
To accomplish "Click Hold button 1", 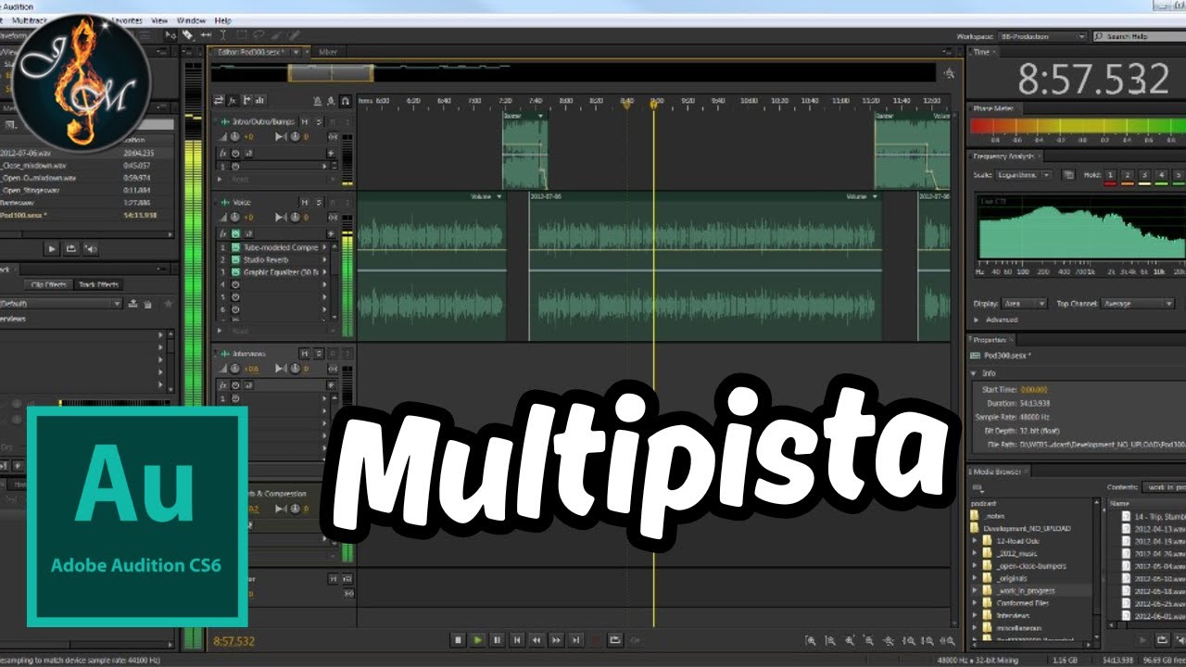I will click(1110, 174).
